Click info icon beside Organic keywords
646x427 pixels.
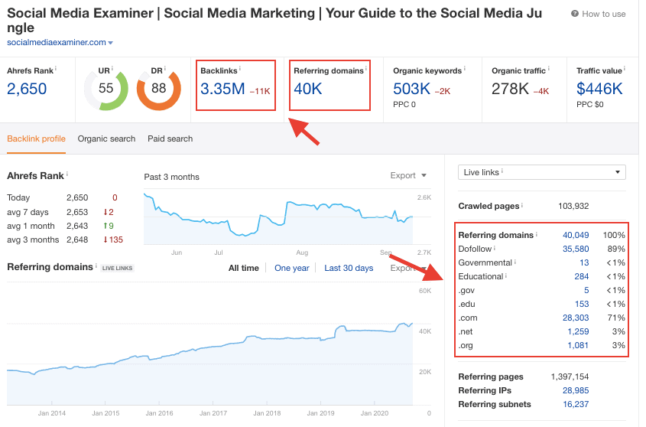tap(466, 69)
